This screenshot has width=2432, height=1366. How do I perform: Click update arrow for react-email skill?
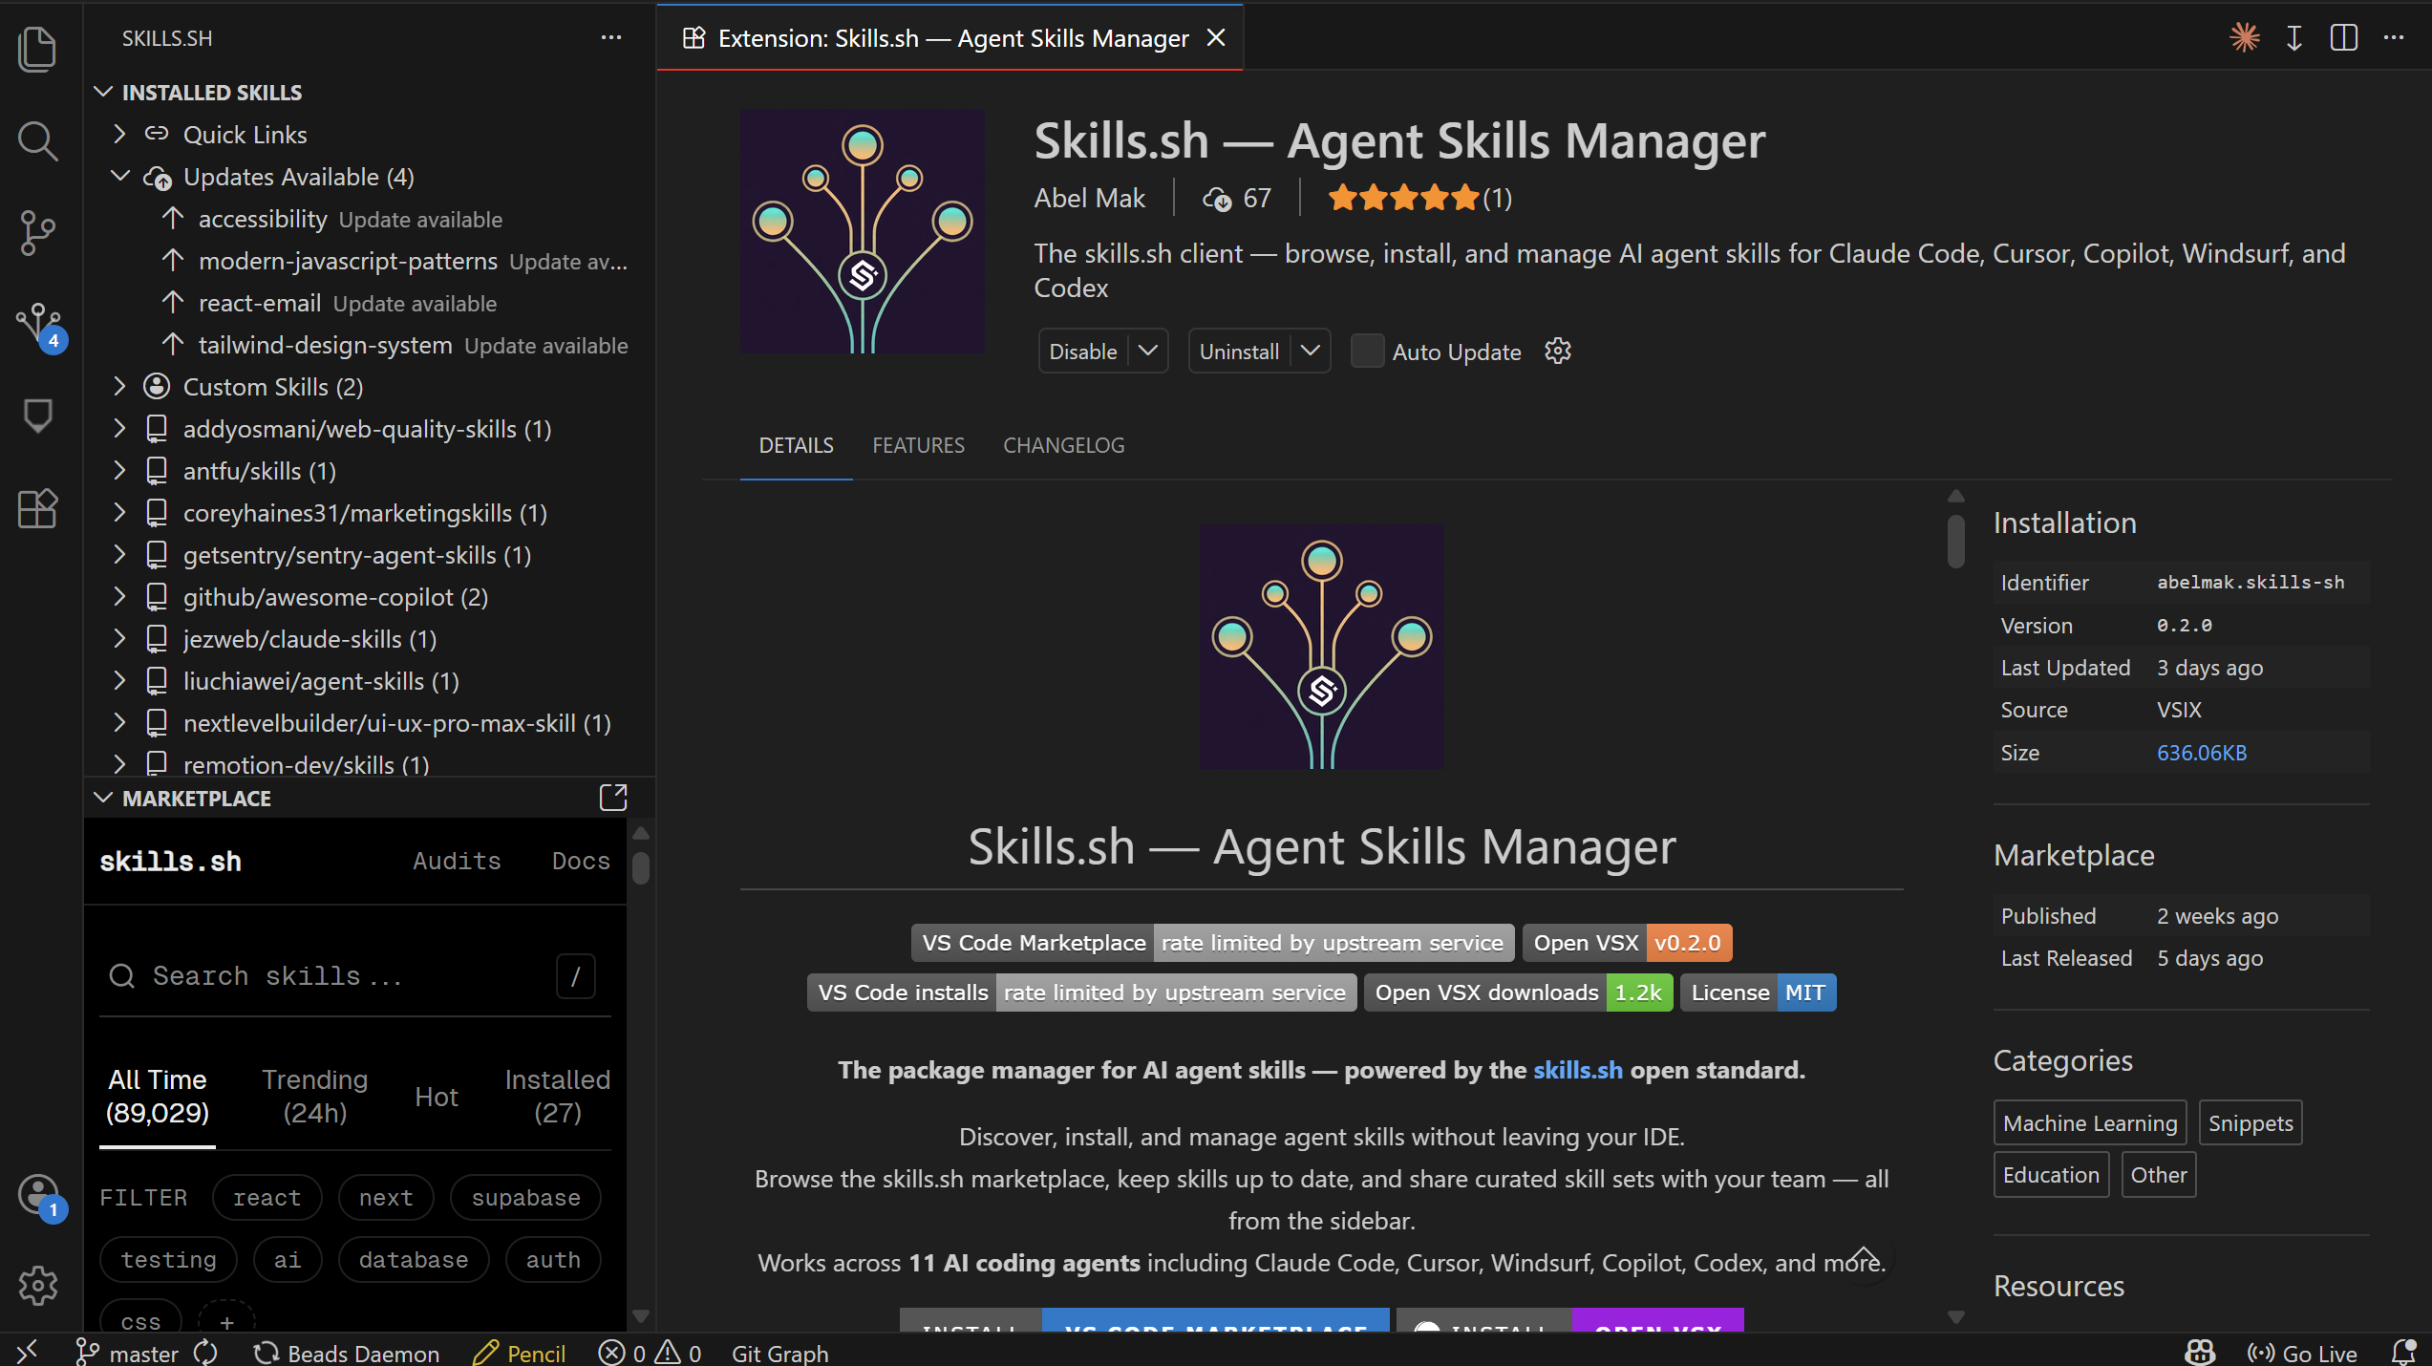(173, 303)
